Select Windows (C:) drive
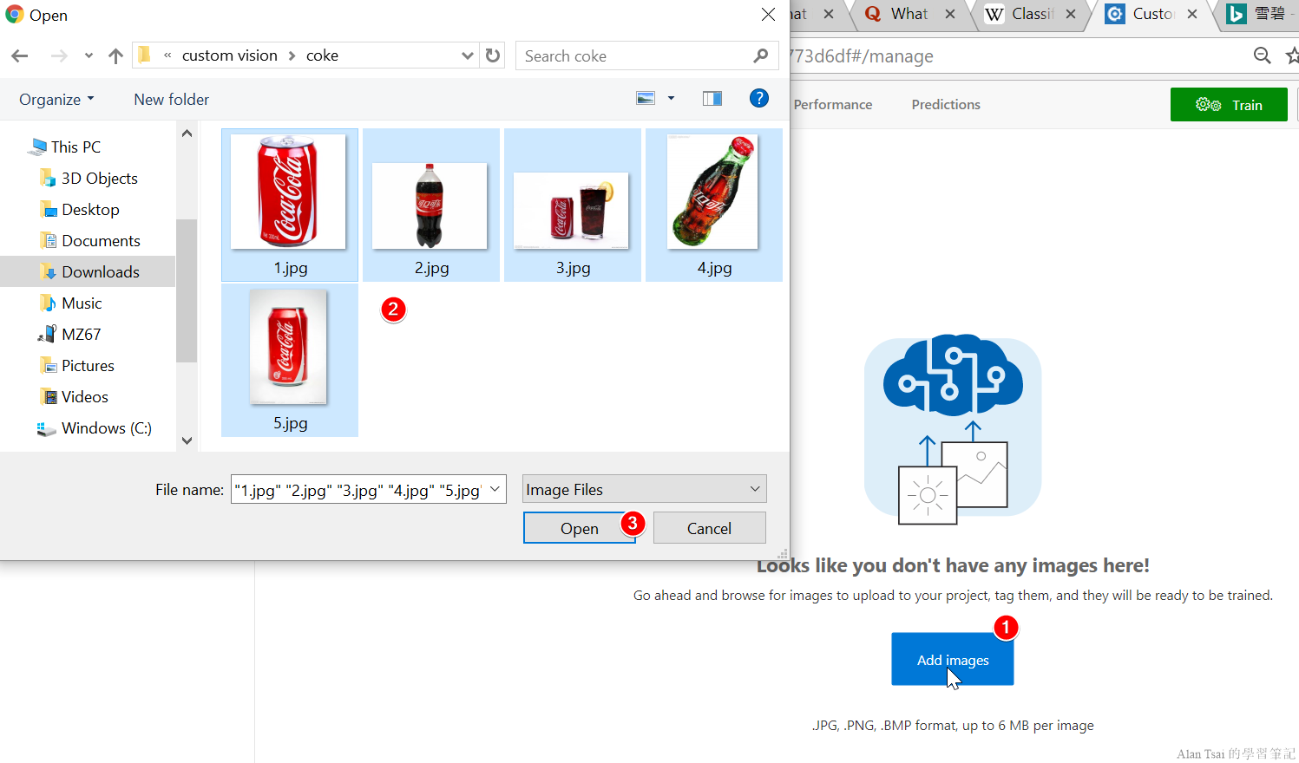 pos(106,427)
